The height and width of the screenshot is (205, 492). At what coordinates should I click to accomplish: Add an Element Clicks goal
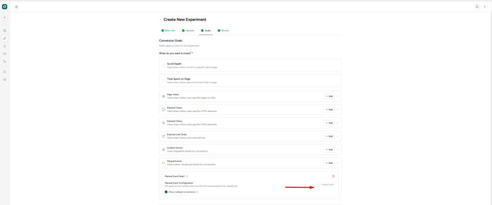[x=329, y=123]
